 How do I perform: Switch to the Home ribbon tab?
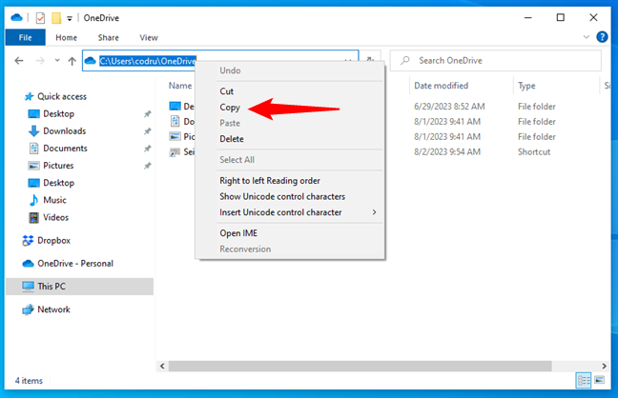point(66,37)
